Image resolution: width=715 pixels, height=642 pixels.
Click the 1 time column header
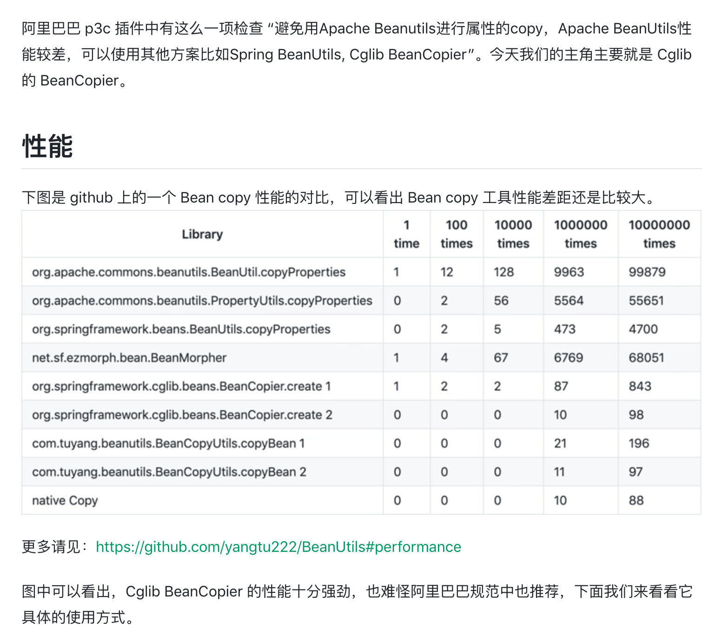pyautogui.click(x=406, y=234)
